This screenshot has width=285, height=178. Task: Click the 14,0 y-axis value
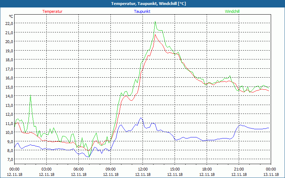tap(9, 96)
